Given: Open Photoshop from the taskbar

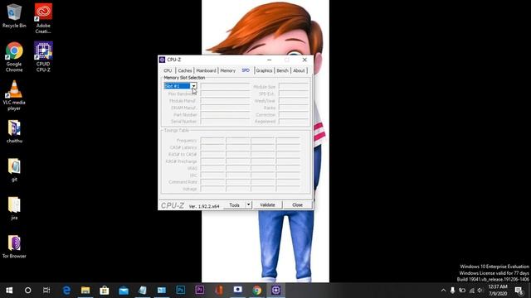Looking at the screenshot, I should coord(181,291).
